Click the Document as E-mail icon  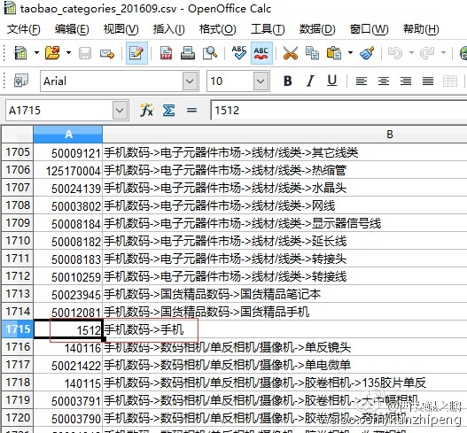[107, 53]
